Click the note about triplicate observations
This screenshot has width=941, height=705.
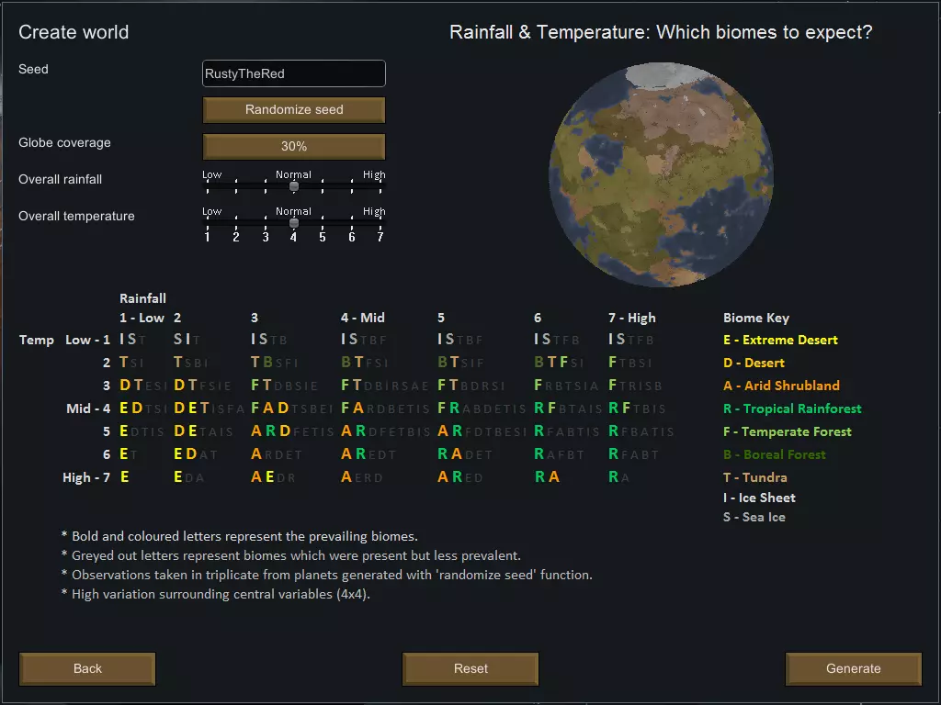tap(326, 575)
